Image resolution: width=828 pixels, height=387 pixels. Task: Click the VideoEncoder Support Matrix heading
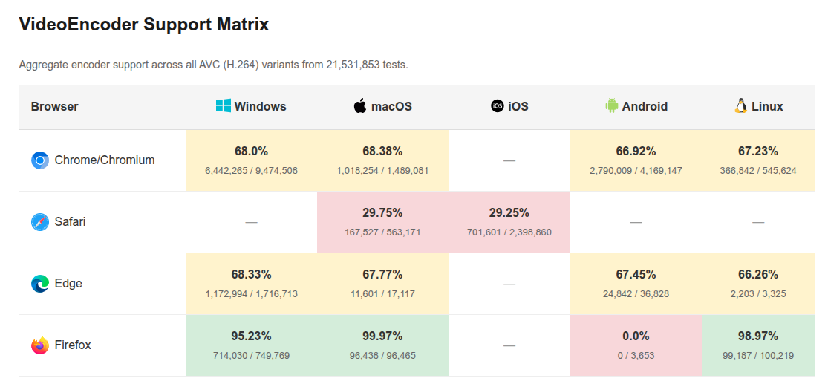pyautogui.click(x=143, y=25)
